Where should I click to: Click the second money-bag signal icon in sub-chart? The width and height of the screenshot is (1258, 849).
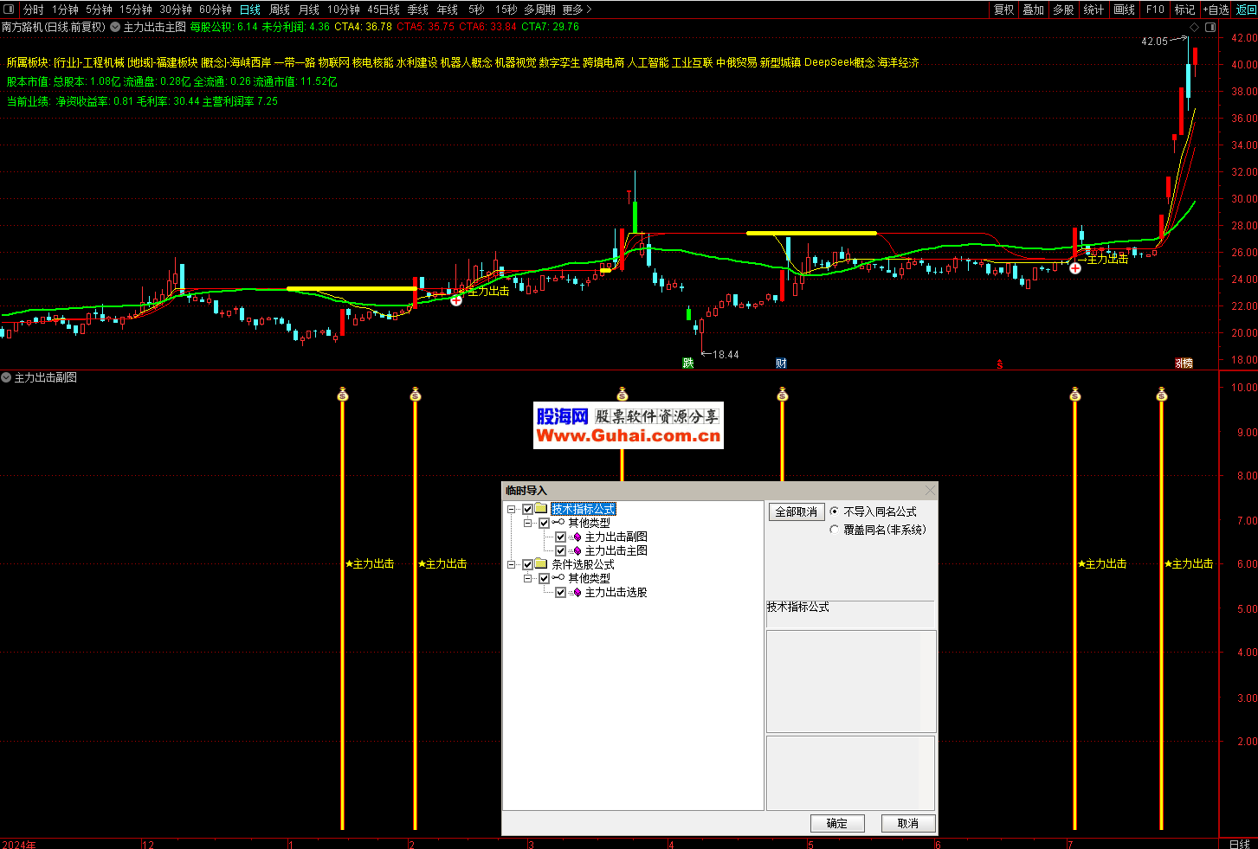[x=416, y=395]
